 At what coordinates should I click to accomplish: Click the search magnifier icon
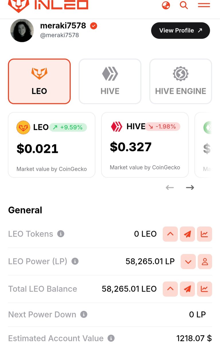click(x=184, y=5)
